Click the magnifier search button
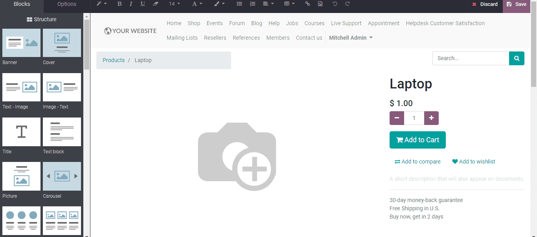 (517, 58)
